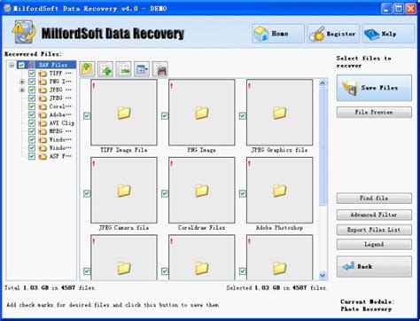Go Back to previous step
This screenshot has width=420, height=321.
click(x=374, y=267)
